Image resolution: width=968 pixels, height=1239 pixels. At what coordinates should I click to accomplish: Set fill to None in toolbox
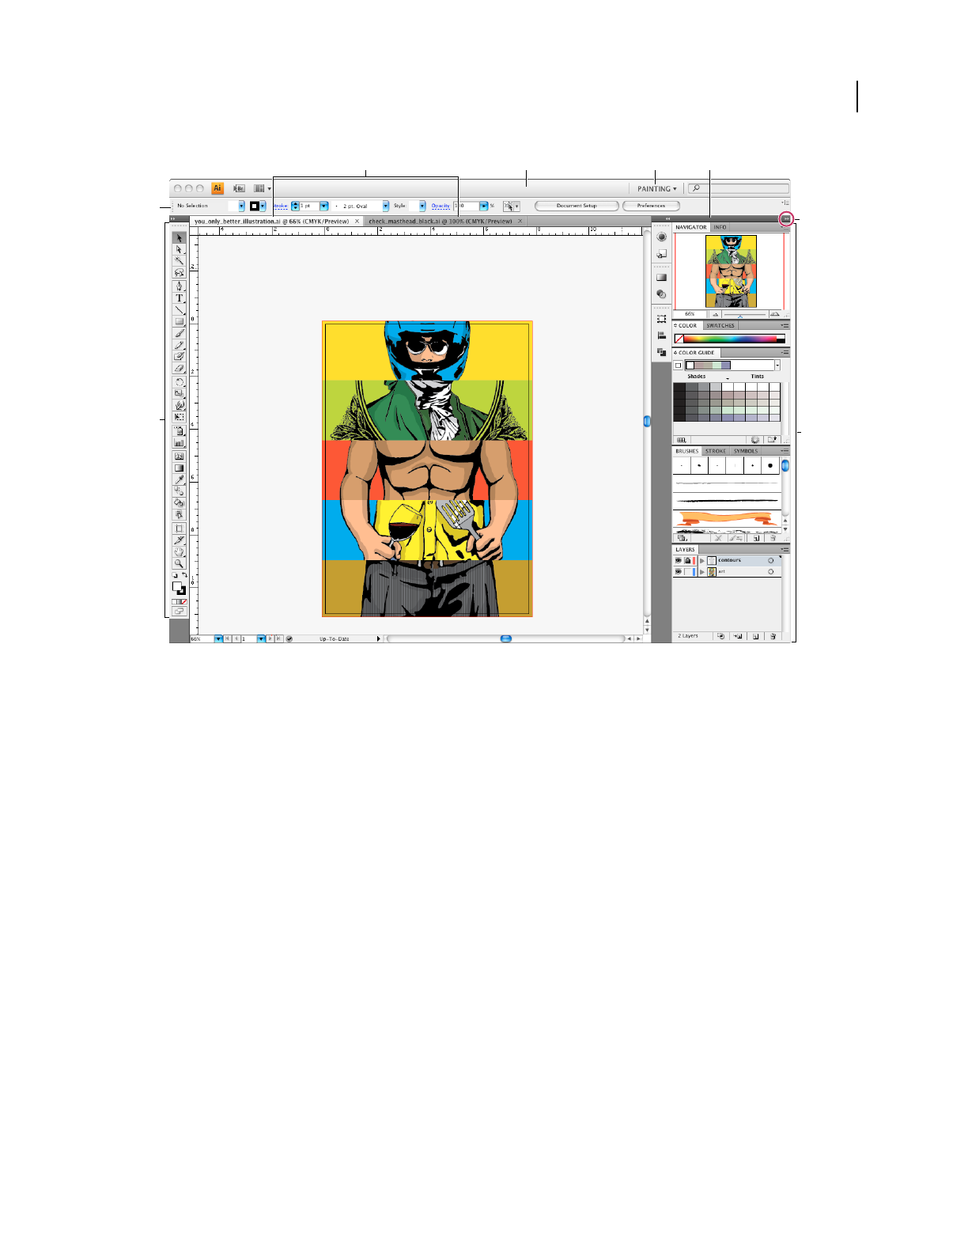point(184,601)
